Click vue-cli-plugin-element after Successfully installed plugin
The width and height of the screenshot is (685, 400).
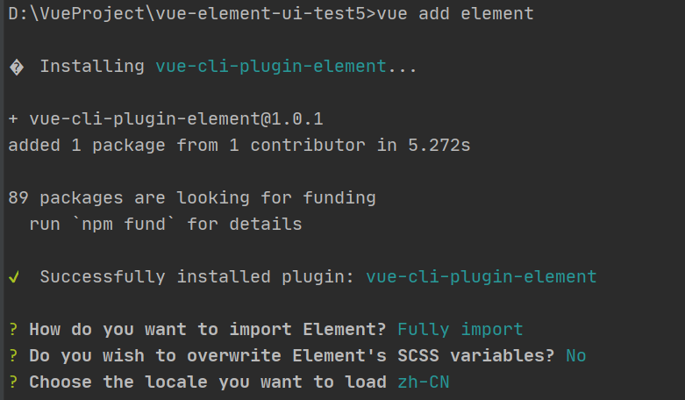point(482,277)
